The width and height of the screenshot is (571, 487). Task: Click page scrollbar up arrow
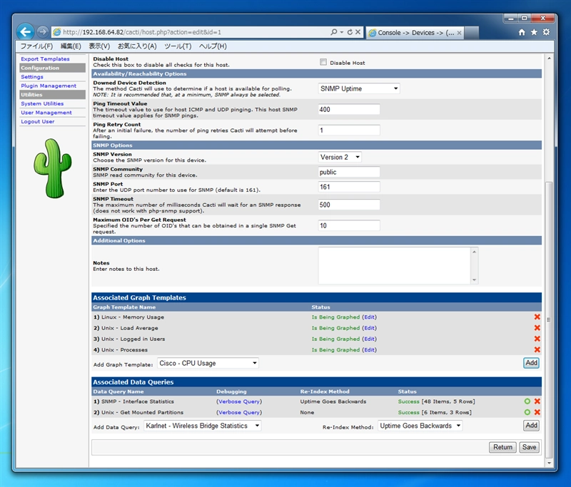(549, 58)
